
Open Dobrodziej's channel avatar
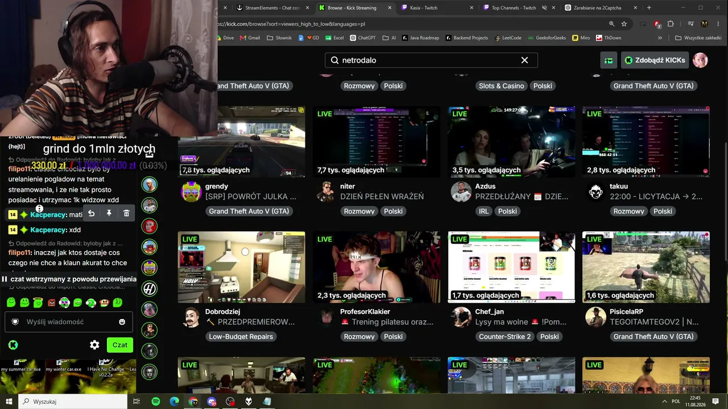(191, 318)
